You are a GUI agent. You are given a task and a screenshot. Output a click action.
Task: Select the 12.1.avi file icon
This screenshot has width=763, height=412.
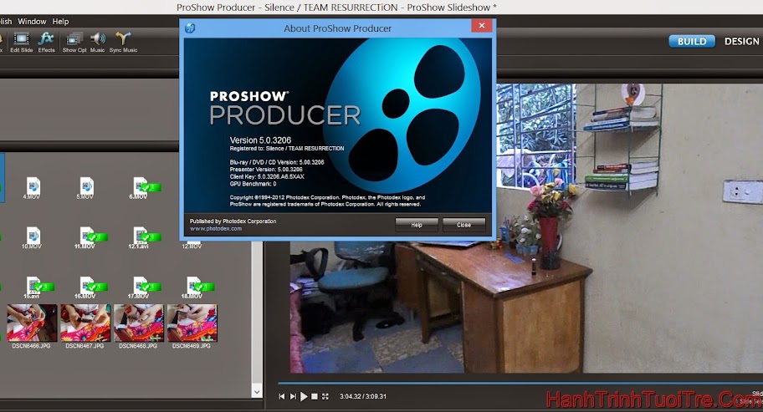[x=142, y=237]
